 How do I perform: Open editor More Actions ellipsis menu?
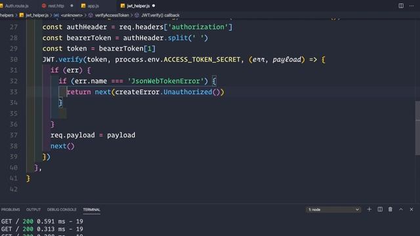(411, 6)
